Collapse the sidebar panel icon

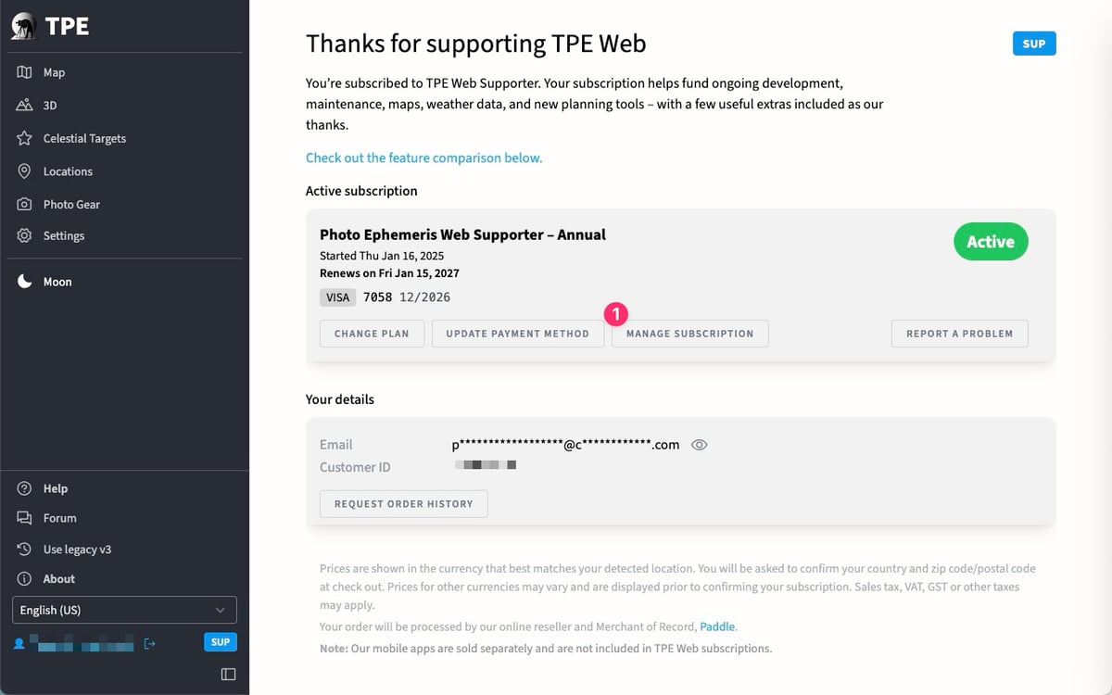tap(228, 674)
